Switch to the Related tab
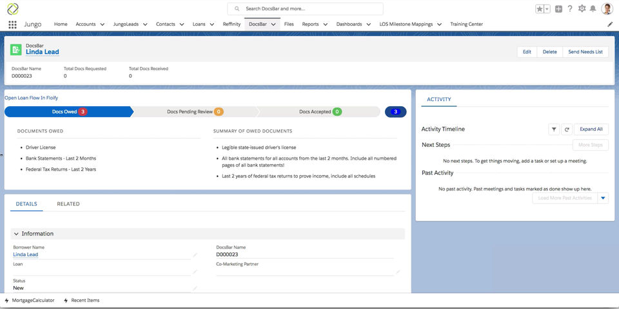619x309 pixels. pos(68,204)
